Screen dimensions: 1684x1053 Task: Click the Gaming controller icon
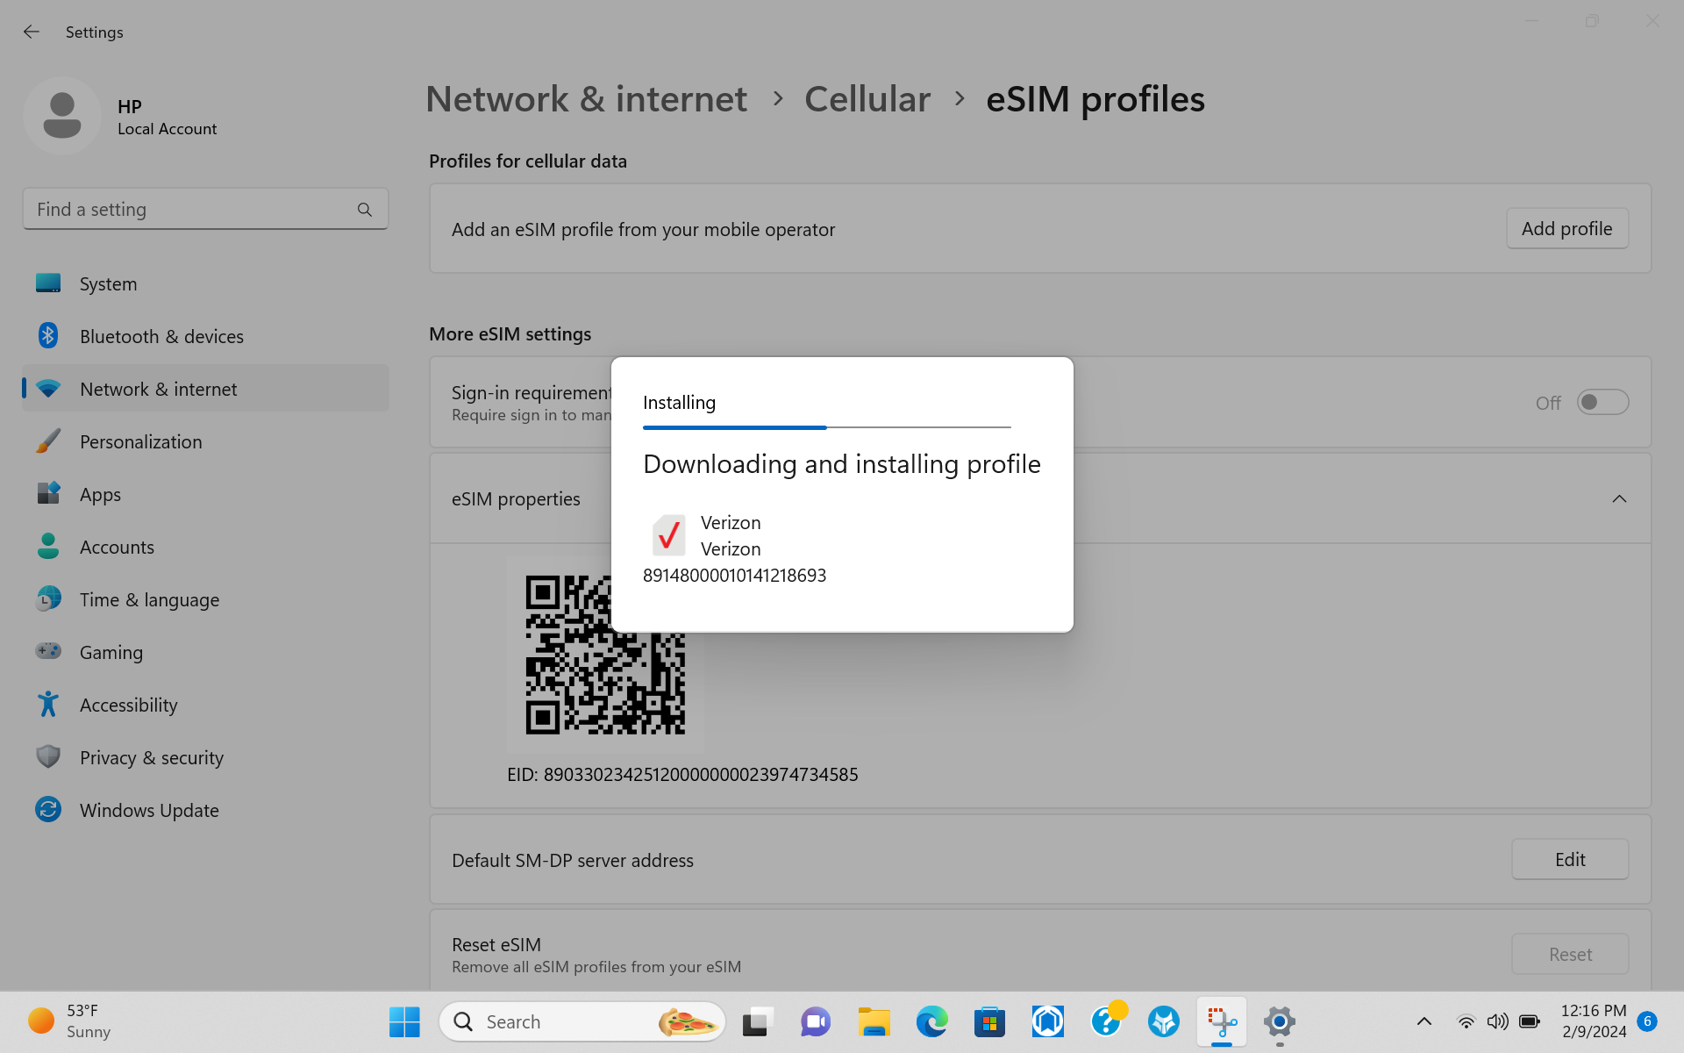[x=48, y=651]
